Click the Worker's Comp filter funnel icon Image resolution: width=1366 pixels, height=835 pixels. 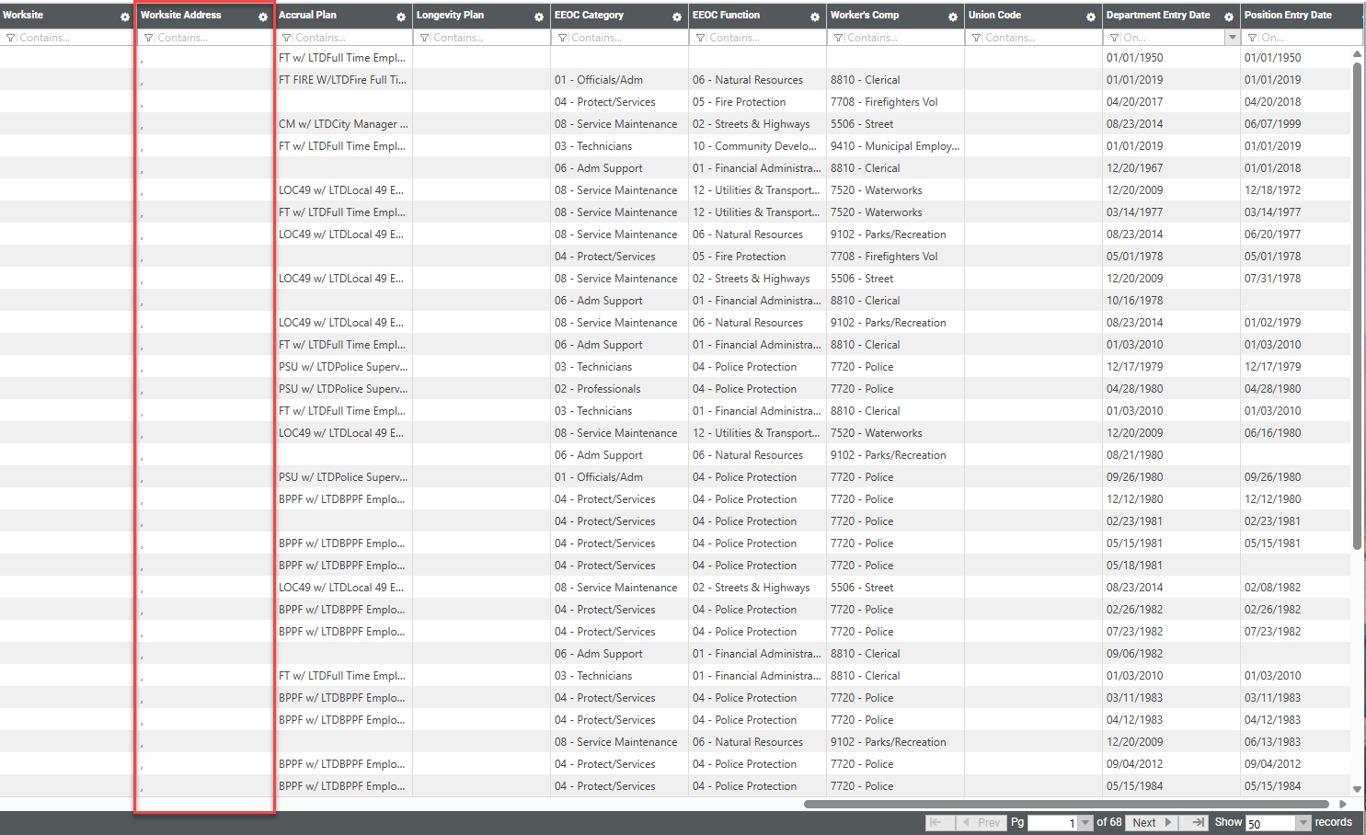coord(838,38)
